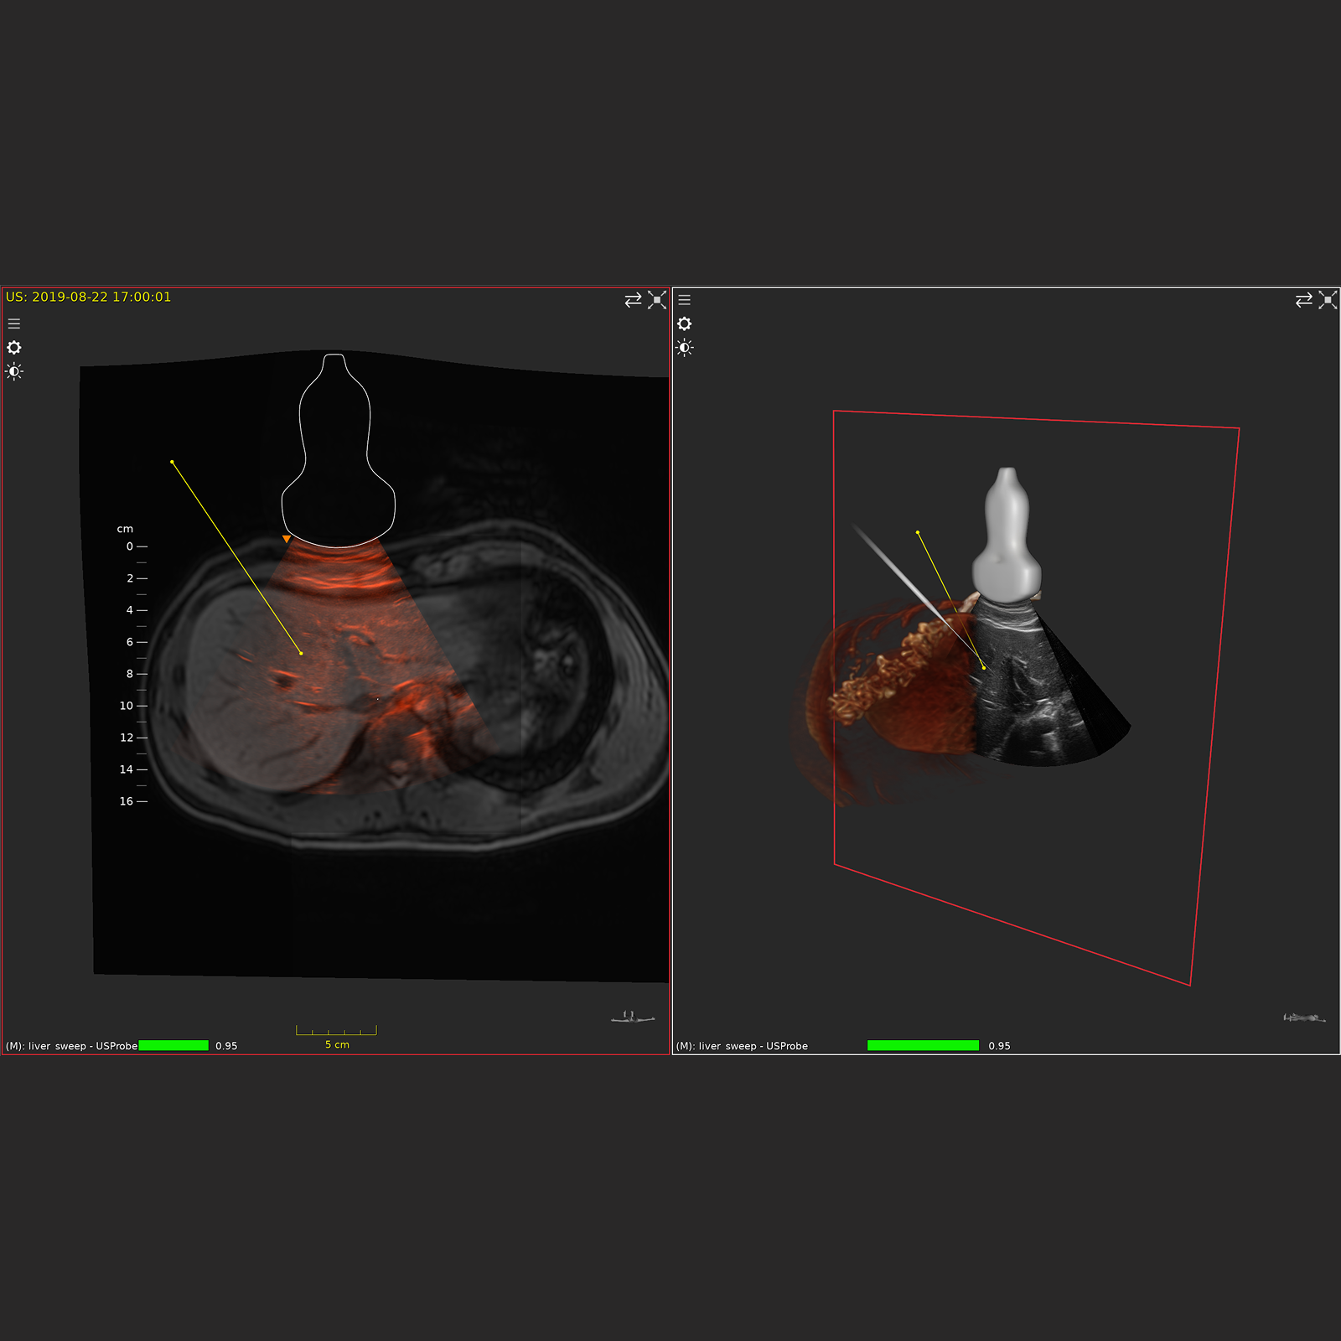
Task: Maximize the right 3D rendering view
Action: 1328,300
